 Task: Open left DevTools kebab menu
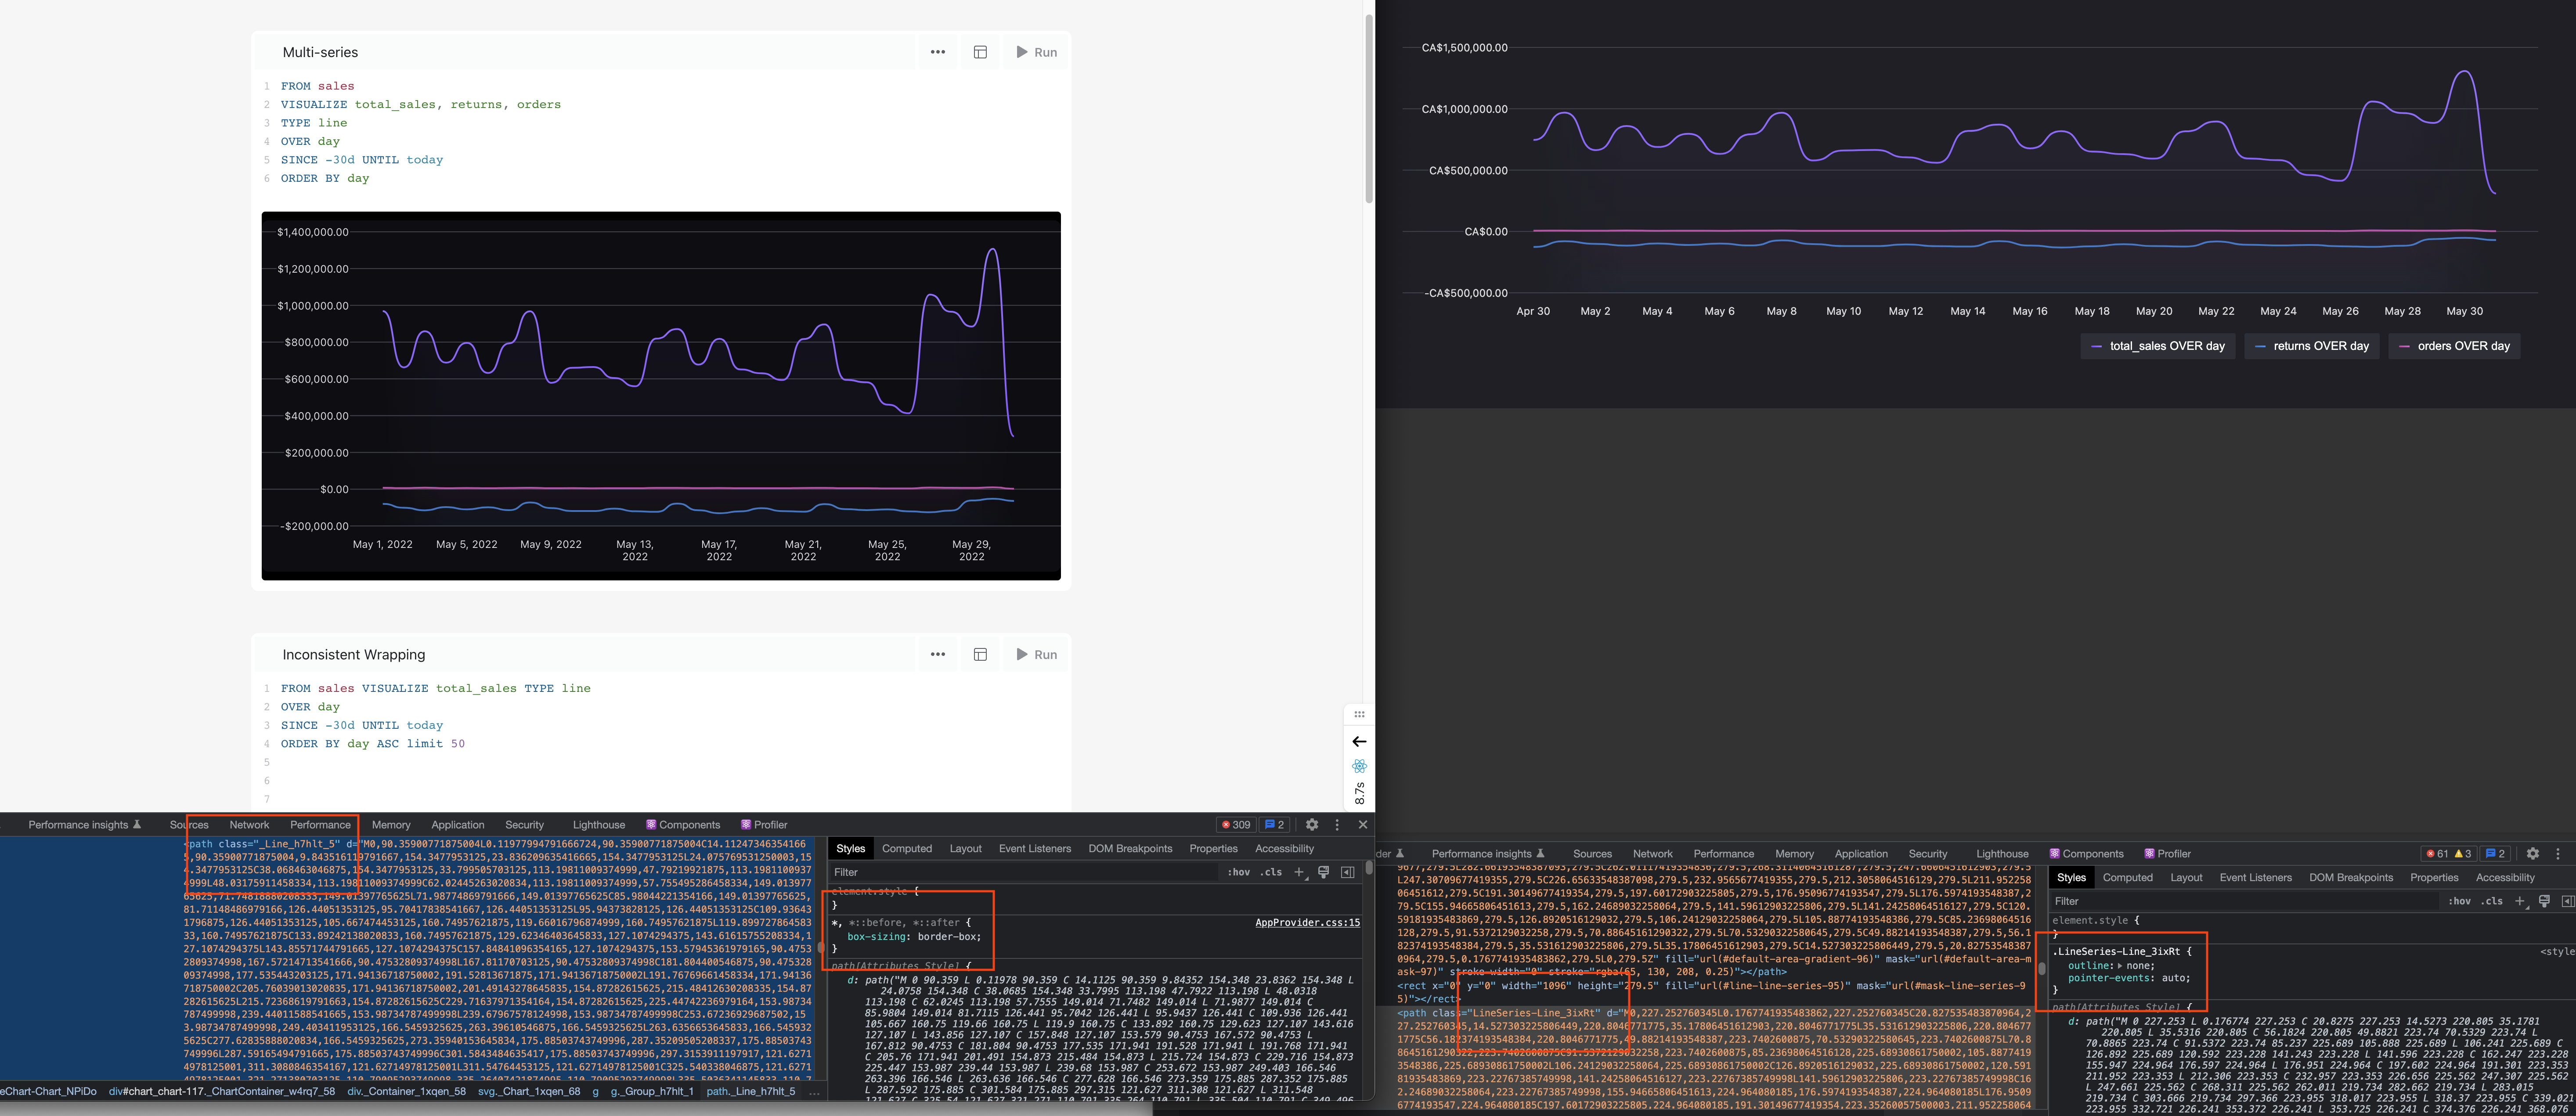[x=1337, y=824]
